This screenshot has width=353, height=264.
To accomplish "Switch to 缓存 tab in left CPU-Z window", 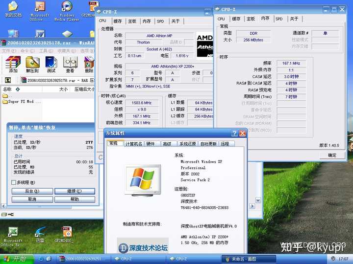I will coord(118,21).
